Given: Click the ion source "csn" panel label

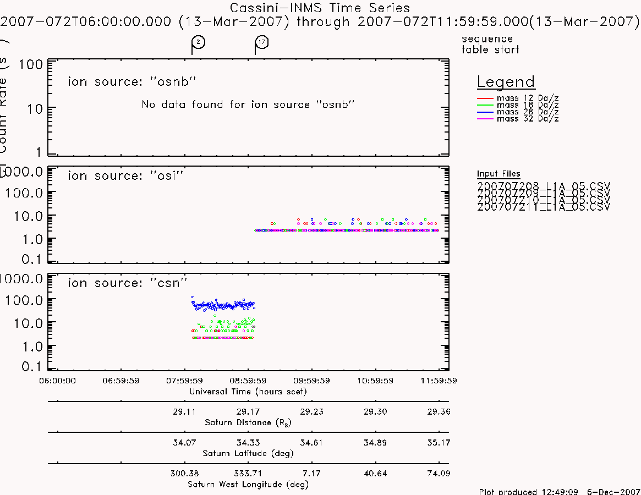Looking at the screenshot, I should coord(128,283).
